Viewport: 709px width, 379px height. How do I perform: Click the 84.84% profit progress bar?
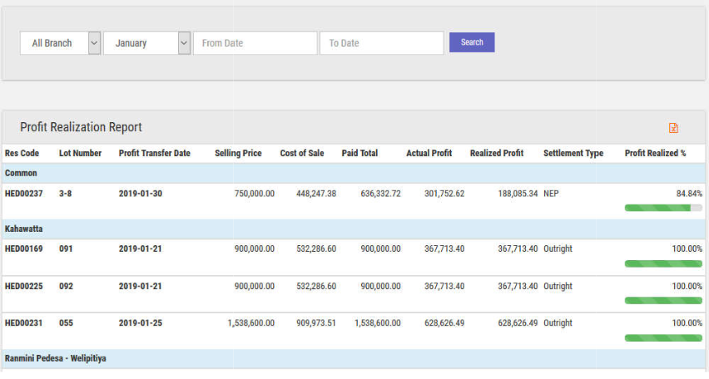click(663, 208)
